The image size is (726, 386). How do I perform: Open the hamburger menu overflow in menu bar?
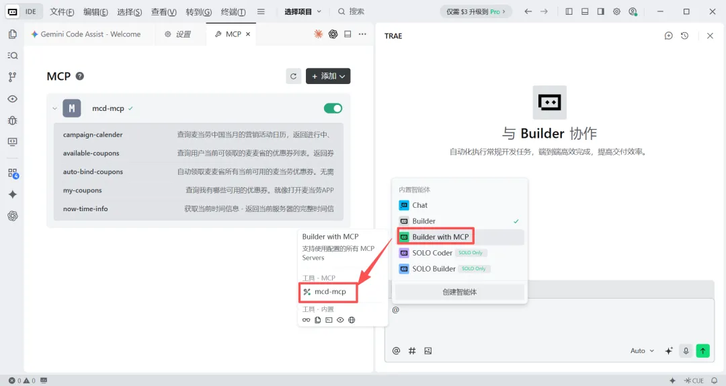(x=261, y=11)
